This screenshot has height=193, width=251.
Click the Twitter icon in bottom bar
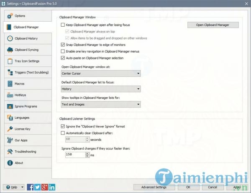point(38,187)
